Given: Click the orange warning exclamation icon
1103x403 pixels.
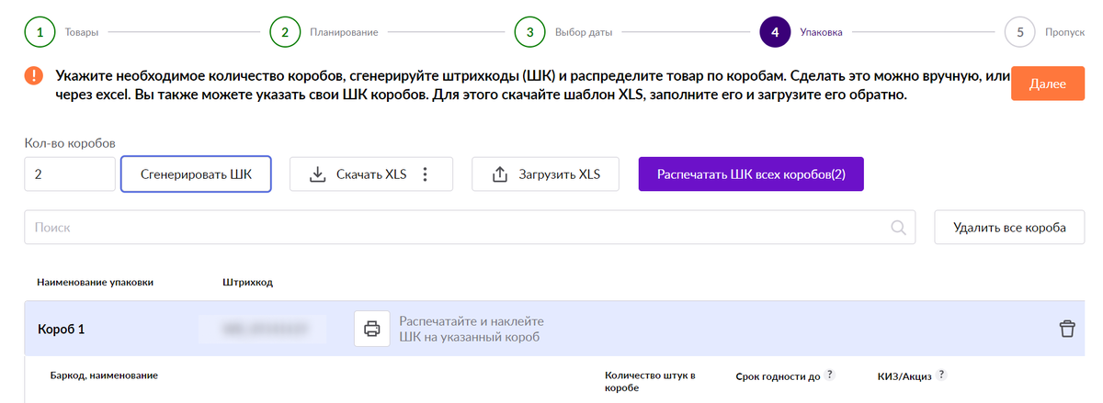Looking at the screenshot, I should pos(34,76).
